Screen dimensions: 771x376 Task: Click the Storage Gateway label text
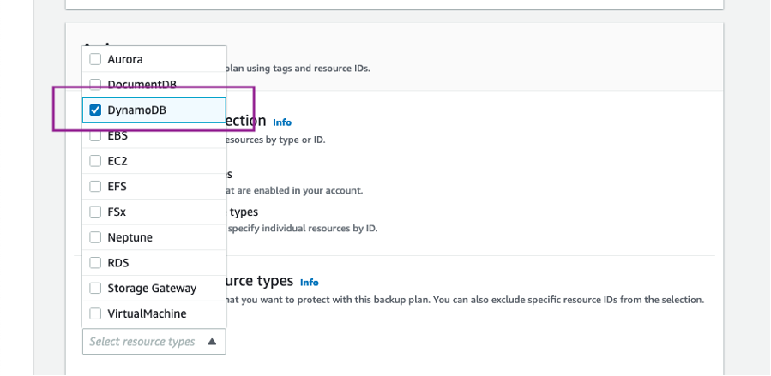coord(152,288)
